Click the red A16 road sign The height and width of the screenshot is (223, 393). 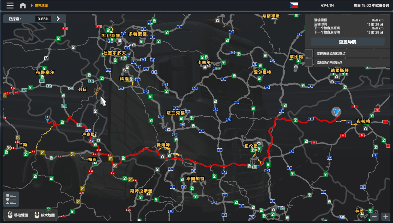coord(65,28)
